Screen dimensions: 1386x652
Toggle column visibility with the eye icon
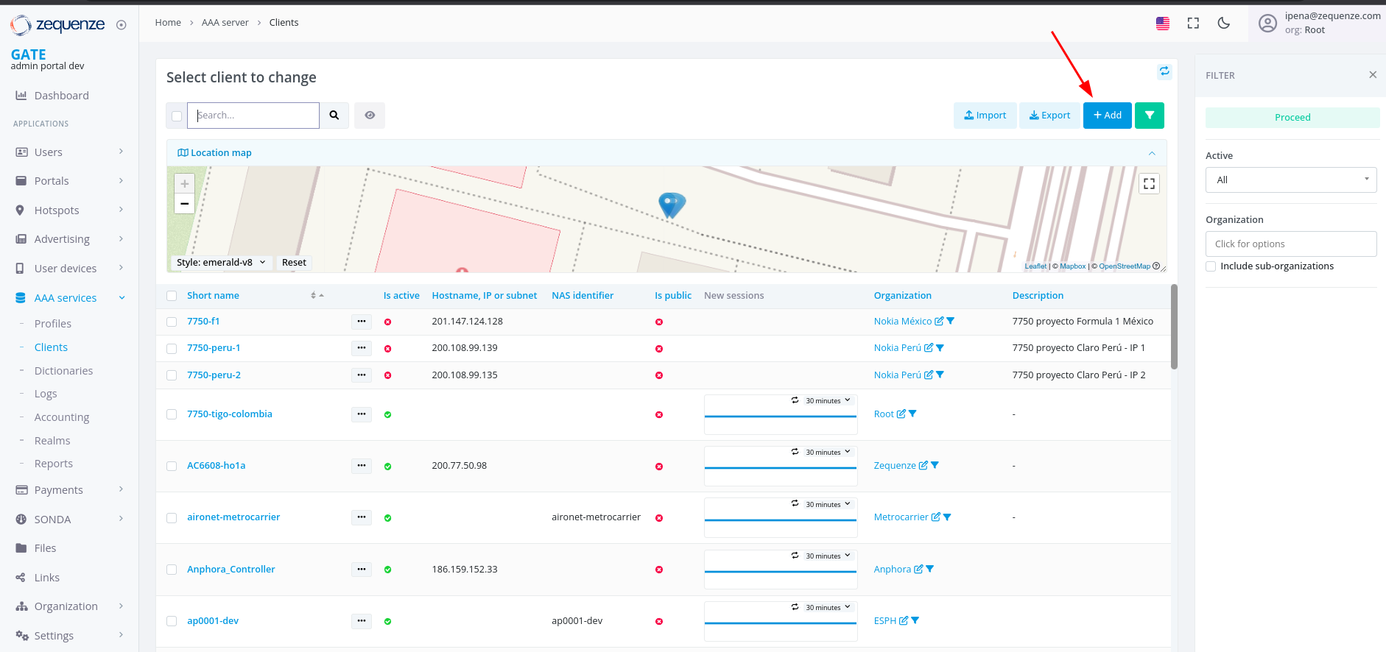[x=370, y=116]
